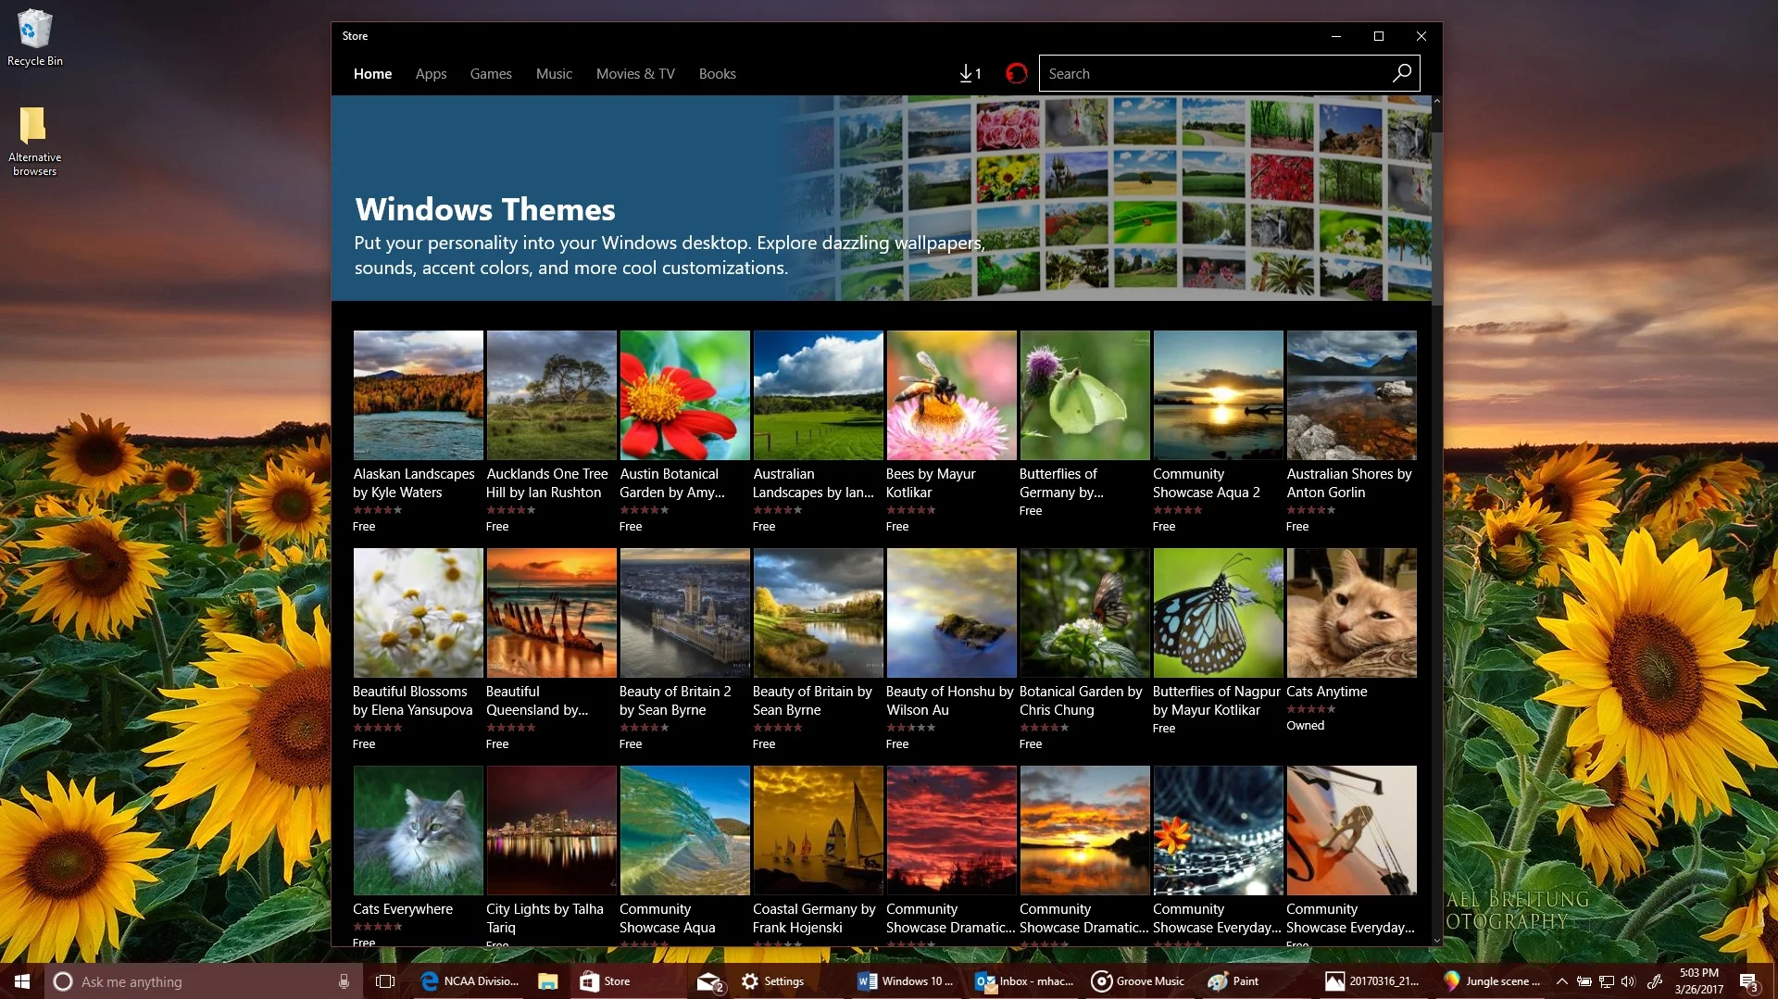This screenshot has width=1778, height=999.
Task: Open Beauty of Britain by Sean Byrne (not 2)
Action: [x=818, y=649]
